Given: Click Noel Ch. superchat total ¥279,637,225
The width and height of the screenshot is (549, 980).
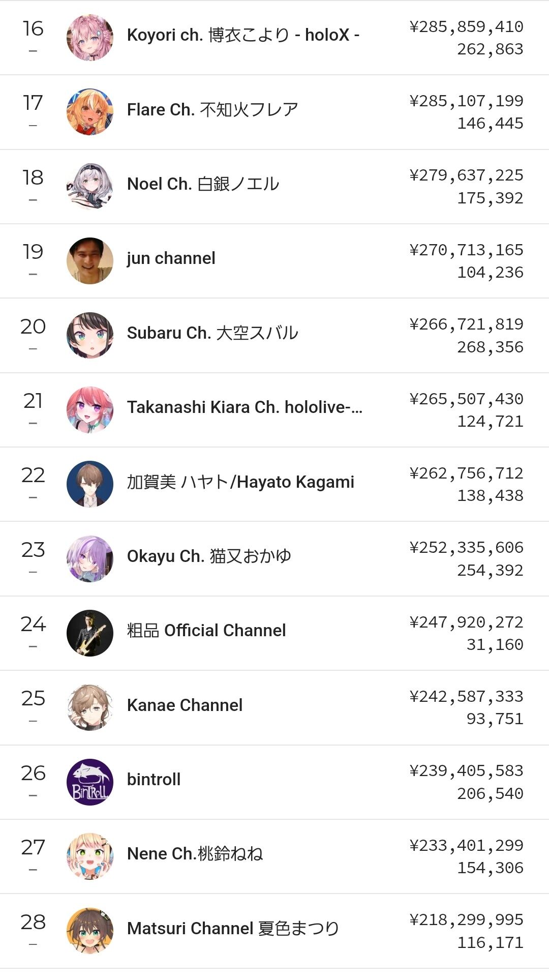Looking at the screenshot, I should click(466, 175).
